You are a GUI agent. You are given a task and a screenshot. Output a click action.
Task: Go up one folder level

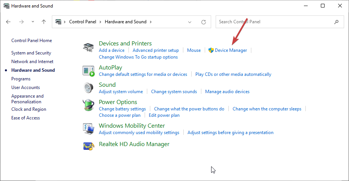pyautogui.click(x=44, y=22)
